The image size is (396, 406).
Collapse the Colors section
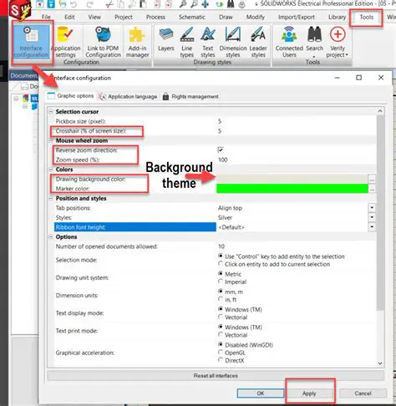tap(51, 170)
